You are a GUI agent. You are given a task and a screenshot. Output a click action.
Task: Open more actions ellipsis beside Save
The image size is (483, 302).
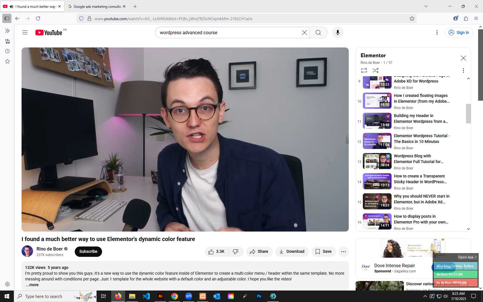click(344, 251)
